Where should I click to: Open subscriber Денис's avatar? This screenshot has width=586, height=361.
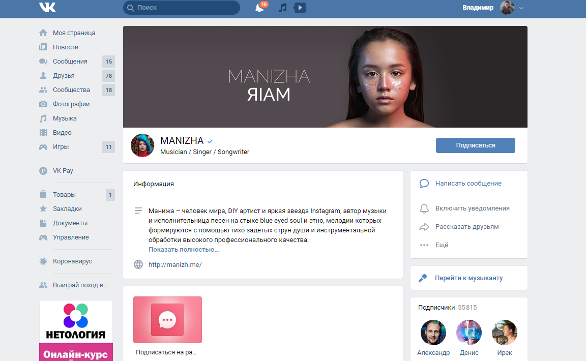point(468,332)
